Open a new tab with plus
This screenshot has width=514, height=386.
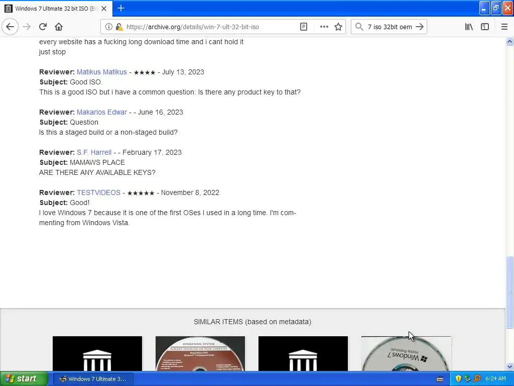pyautogui.click(x=121, y=8)
